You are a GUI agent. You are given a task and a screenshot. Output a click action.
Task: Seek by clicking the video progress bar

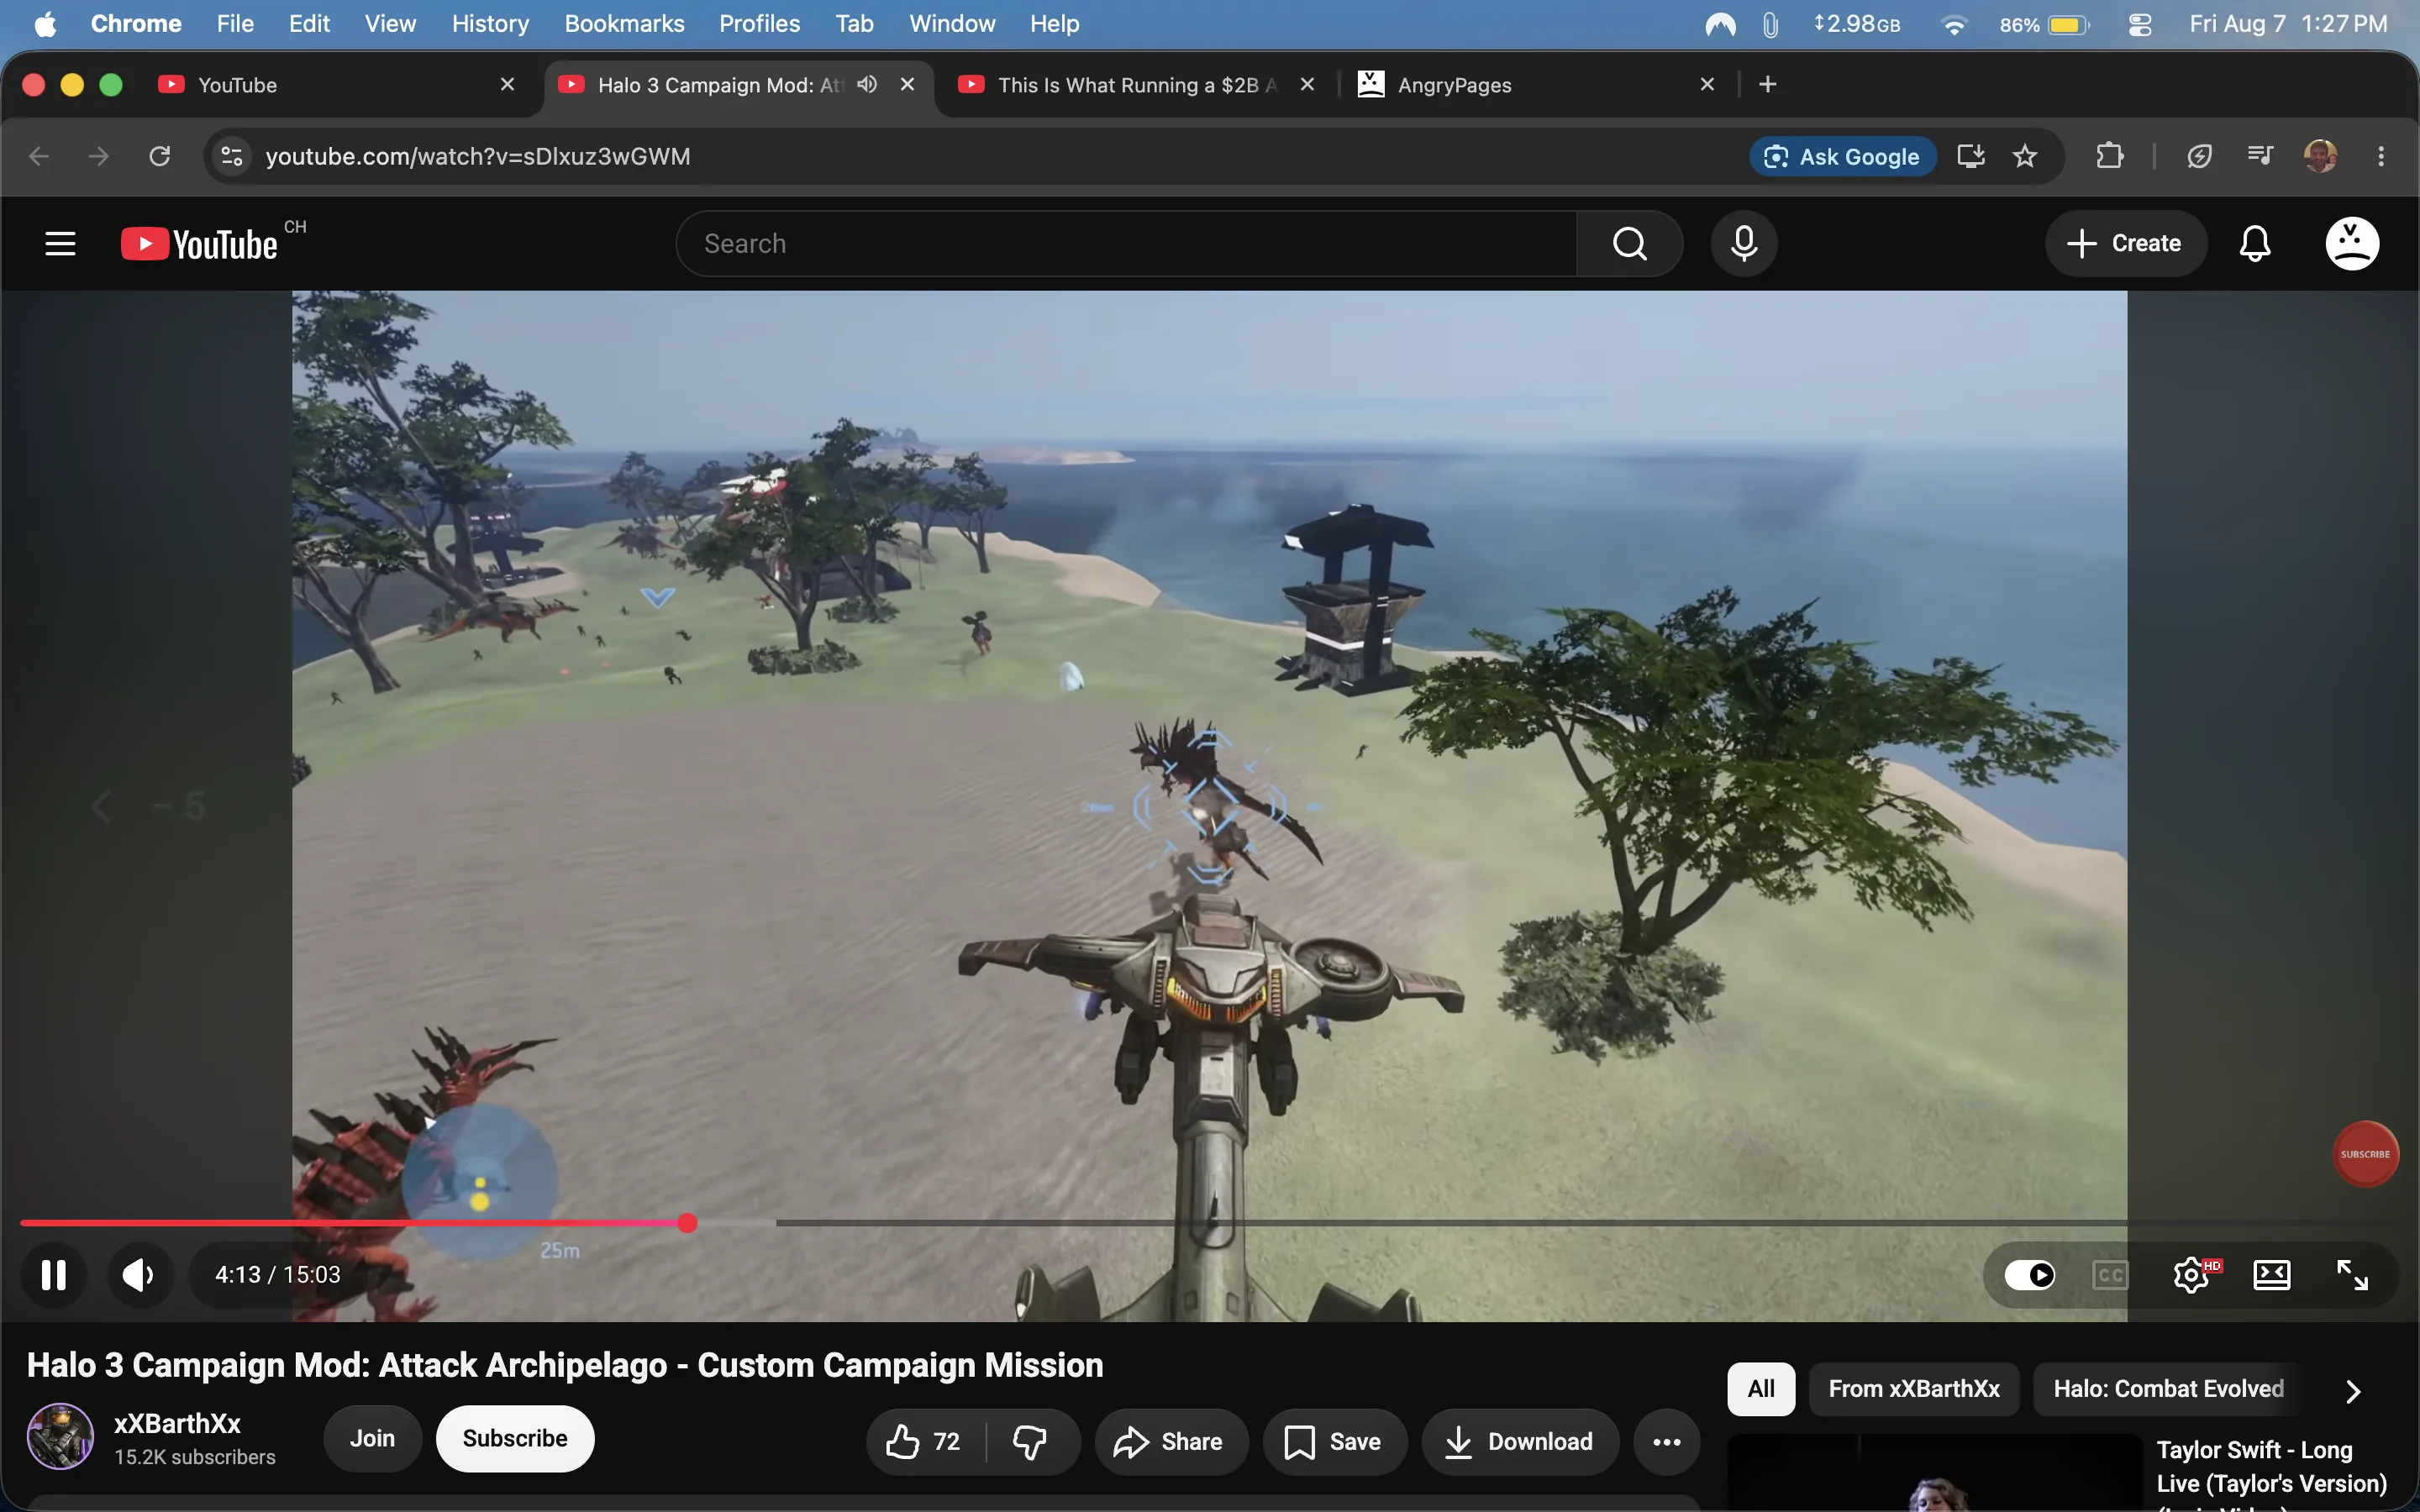point(1210,1222)
